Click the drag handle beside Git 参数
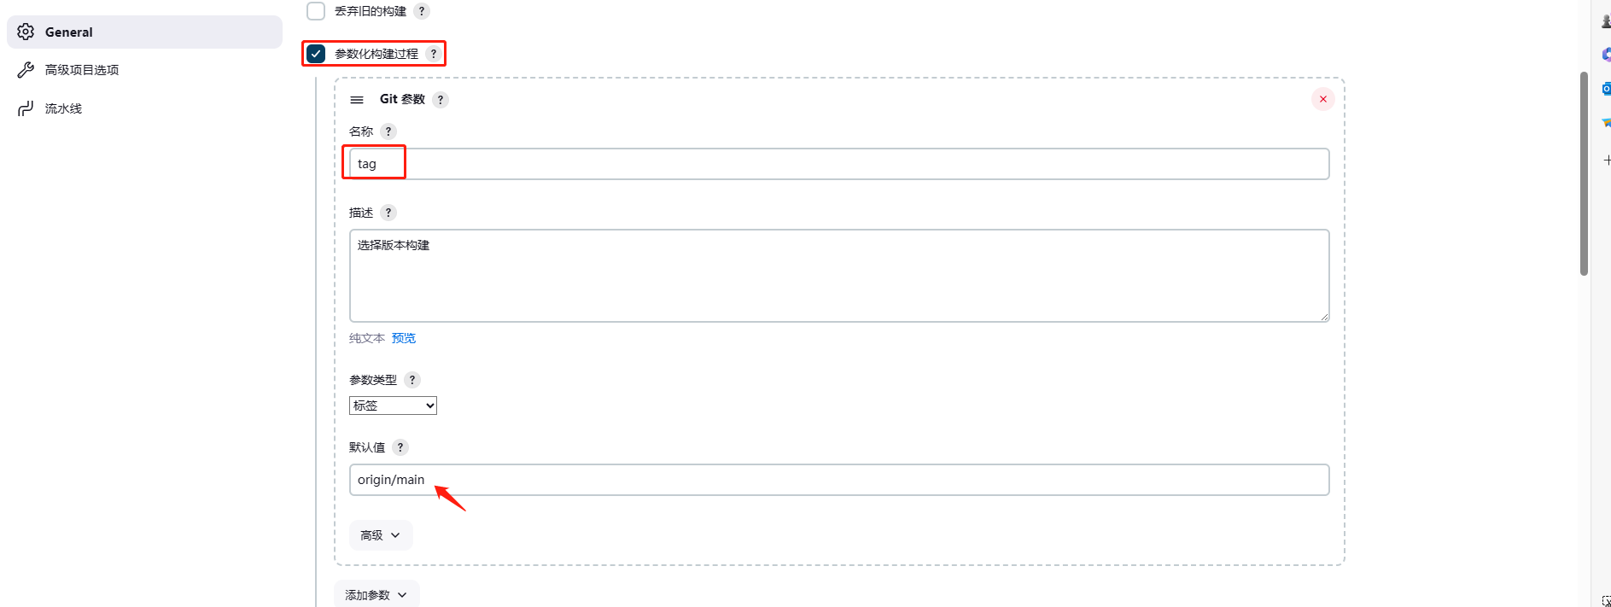The height and width of the screenshot is (607, 1611). click(x=357, y=100)
